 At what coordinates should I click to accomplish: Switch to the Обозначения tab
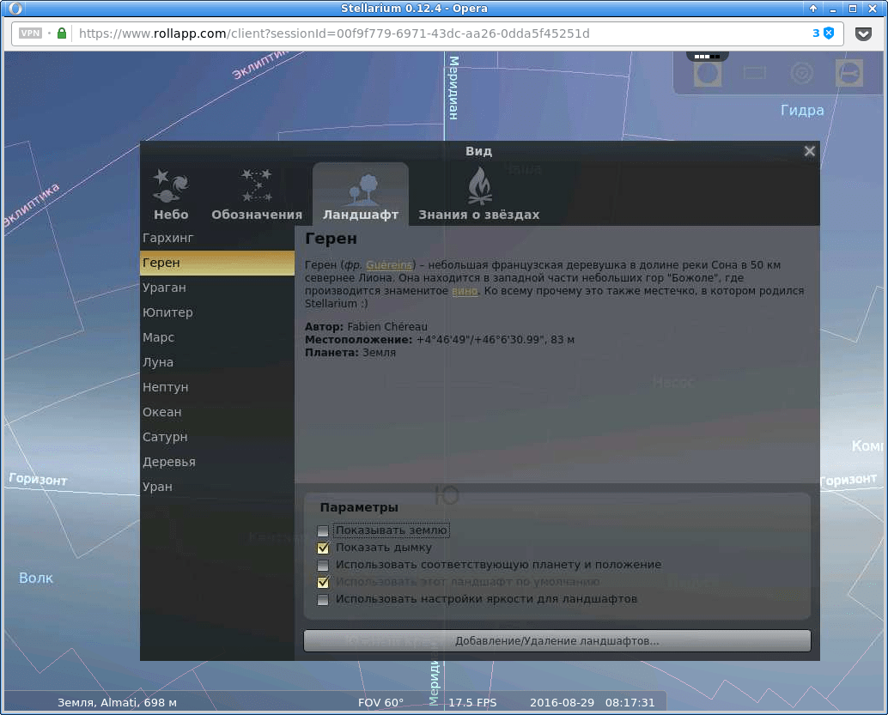point(257,194)
